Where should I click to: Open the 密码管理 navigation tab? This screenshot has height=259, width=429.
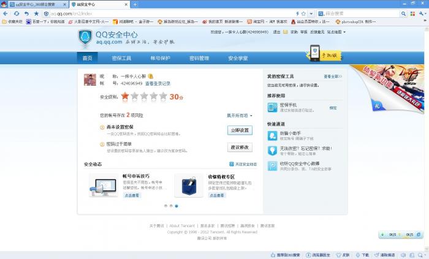(199, 58)
